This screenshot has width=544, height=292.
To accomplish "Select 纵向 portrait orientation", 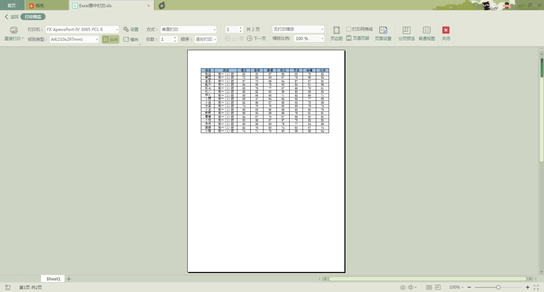I will click(x=110, y=39).
